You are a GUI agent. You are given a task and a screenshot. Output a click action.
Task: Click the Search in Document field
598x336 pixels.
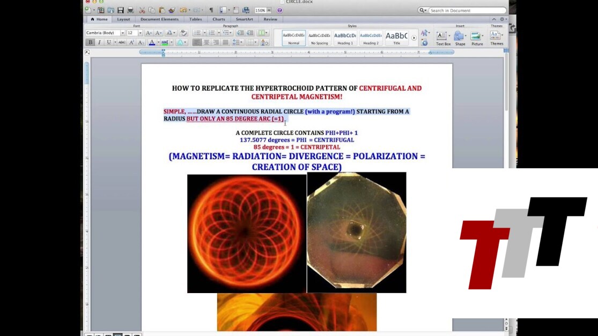coord(467,10)
